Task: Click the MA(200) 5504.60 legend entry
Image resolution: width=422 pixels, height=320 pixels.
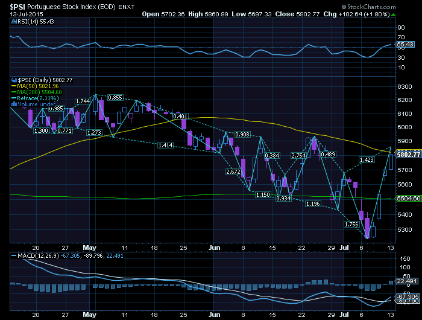Action: [x=36, y=92]
